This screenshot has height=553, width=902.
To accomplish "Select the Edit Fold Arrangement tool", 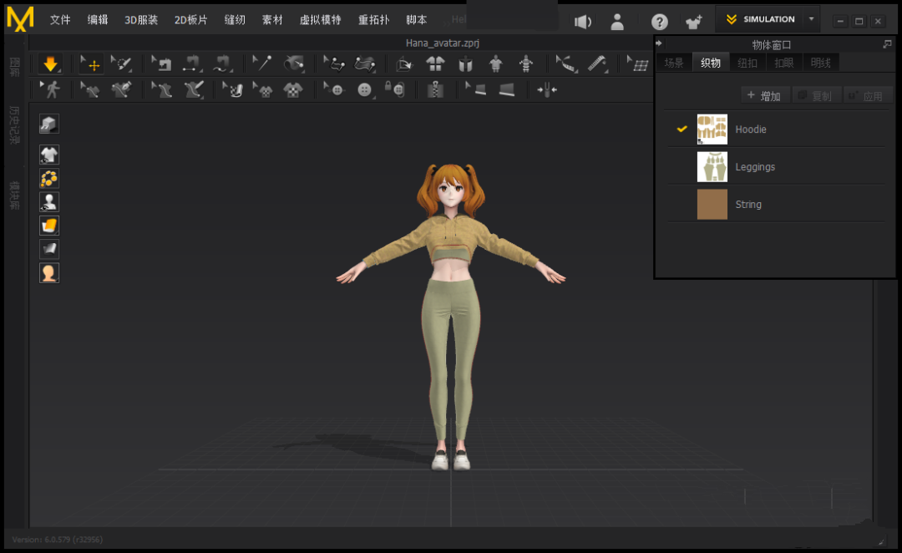I will pyautogui.click(x=334, y=63).
